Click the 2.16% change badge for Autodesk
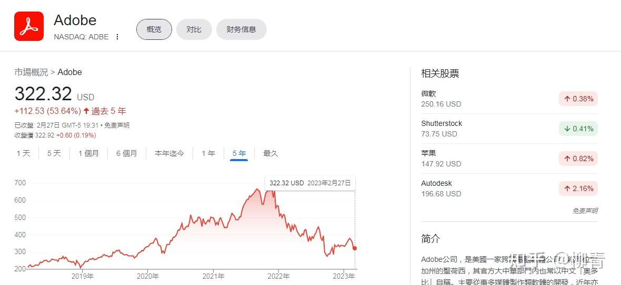This screenshot has height=285, width=621. coord(578,188)
